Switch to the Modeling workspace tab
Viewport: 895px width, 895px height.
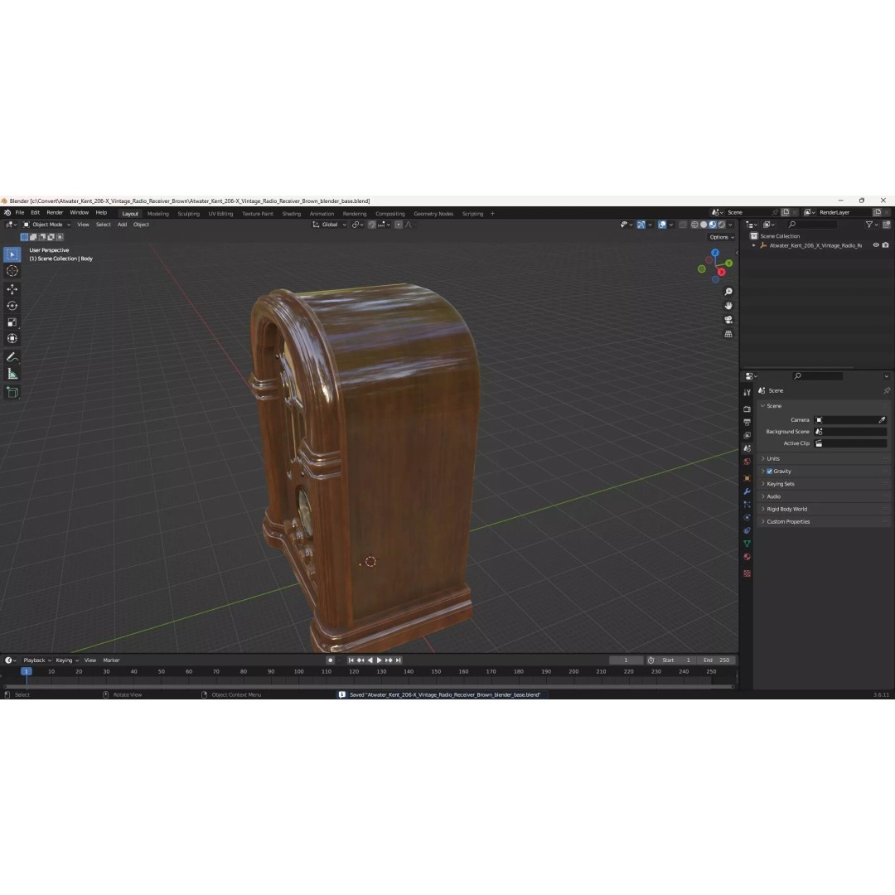pos(158,214)
